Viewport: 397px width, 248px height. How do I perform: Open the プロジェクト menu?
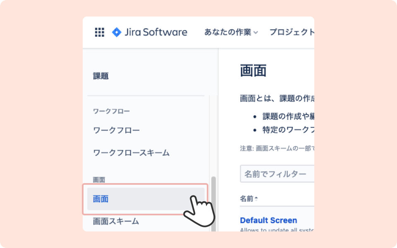292,32
